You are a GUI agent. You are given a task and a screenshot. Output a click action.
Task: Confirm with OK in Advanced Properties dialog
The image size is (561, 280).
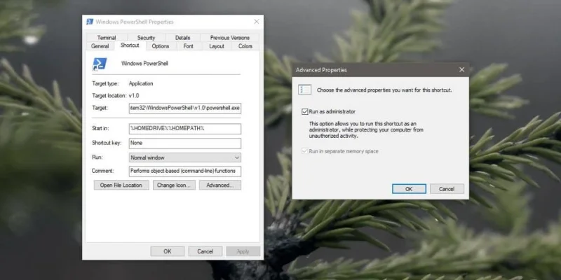409,189
